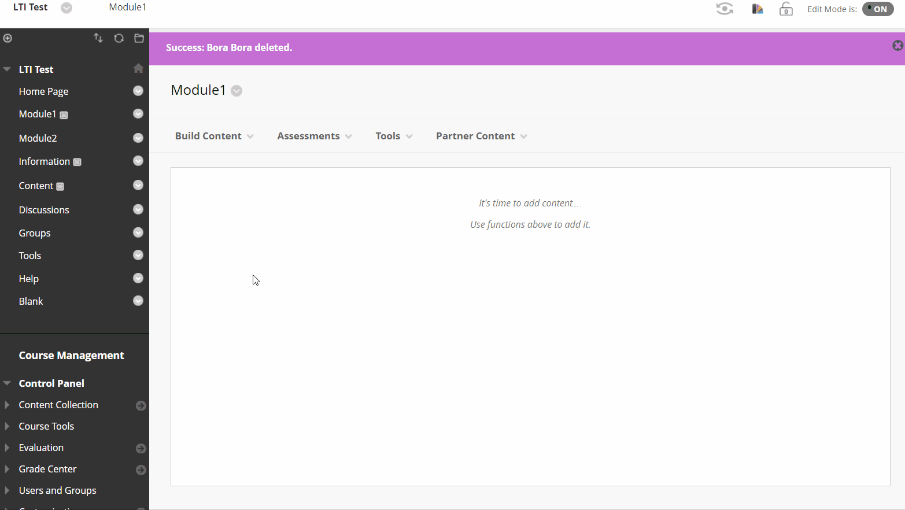Open Module2 sidebar item options chevron
The height and width of the screenshot is (510, 905).
[x=138, y=138]
